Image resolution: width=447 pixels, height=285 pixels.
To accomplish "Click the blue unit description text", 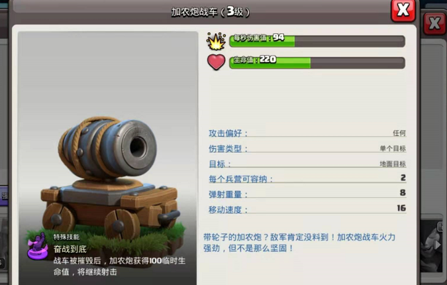I will pos(299,243).
